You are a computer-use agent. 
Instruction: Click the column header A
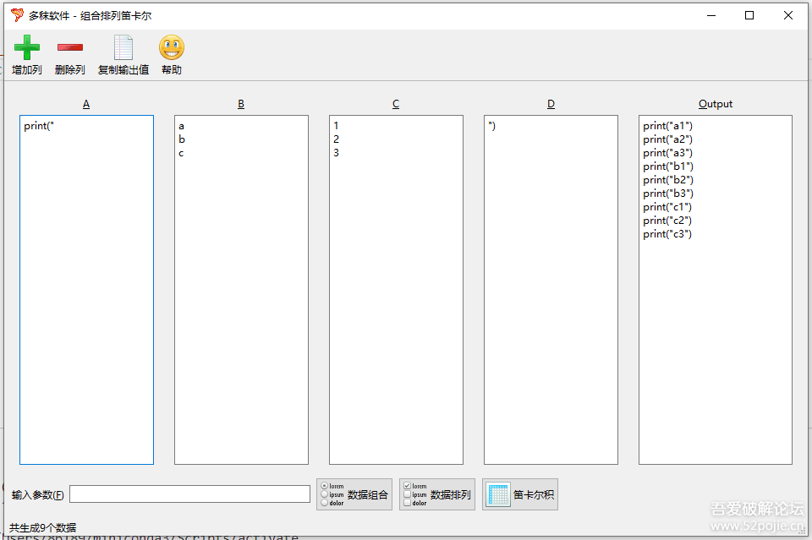86,104
